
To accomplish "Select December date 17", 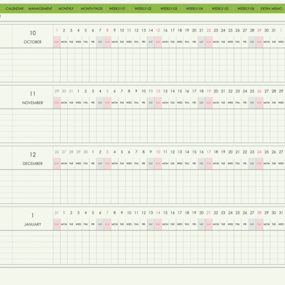I will (x=209, y=152).
